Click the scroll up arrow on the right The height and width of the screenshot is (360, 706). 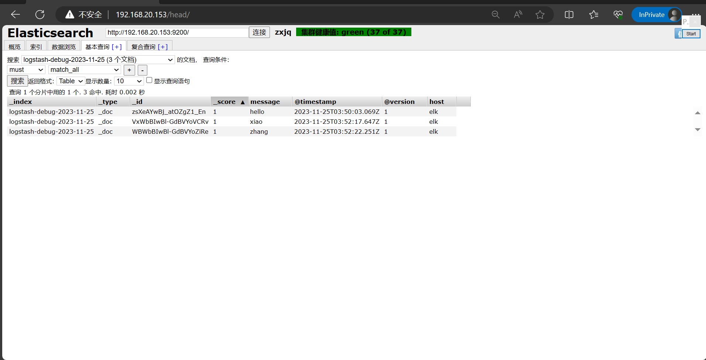click(698, 113)
